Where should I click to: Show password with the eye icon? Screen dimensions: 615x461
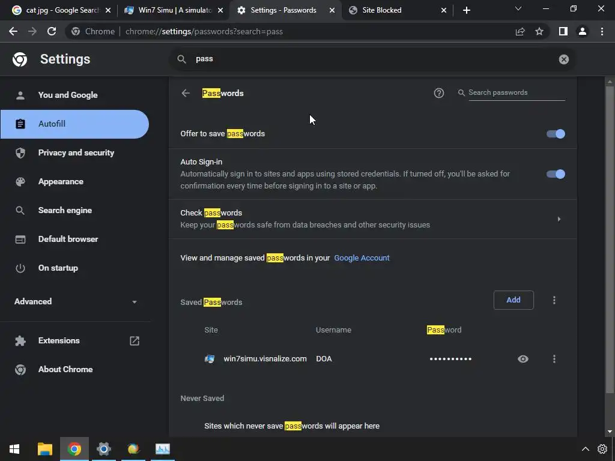click(x=523, y=359)
